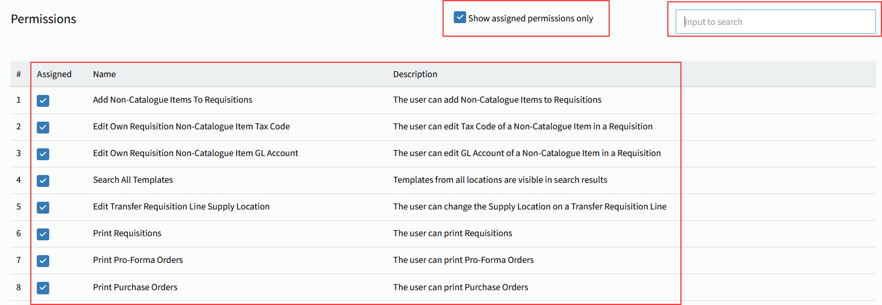
Task: Click the "Print Purchase Orders" name text
Action: tap(135, 287)
